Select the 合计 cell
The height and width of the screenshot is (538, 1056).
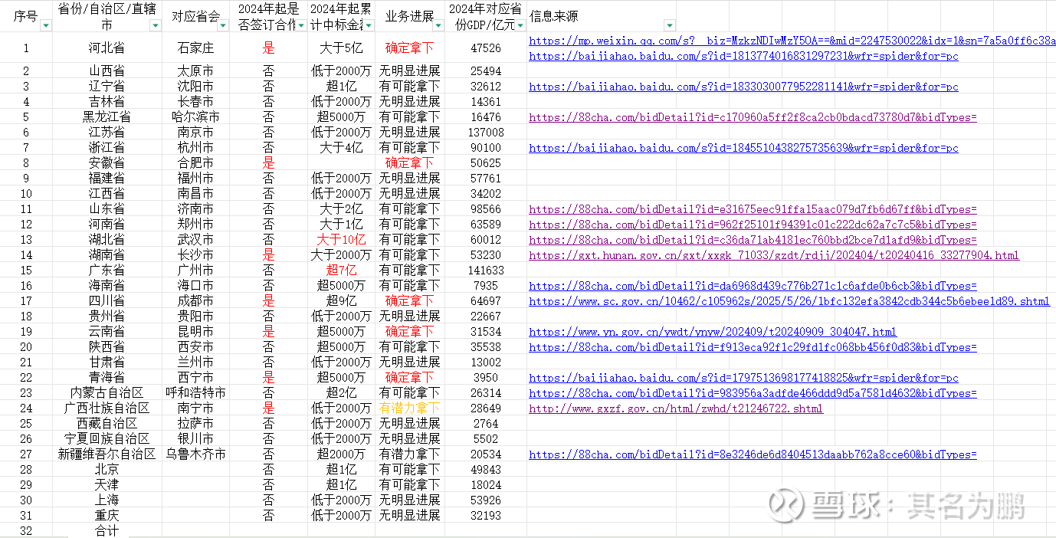tap(107, 530)
